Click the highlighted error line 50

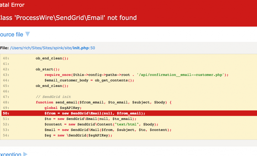tap(95, 113)
